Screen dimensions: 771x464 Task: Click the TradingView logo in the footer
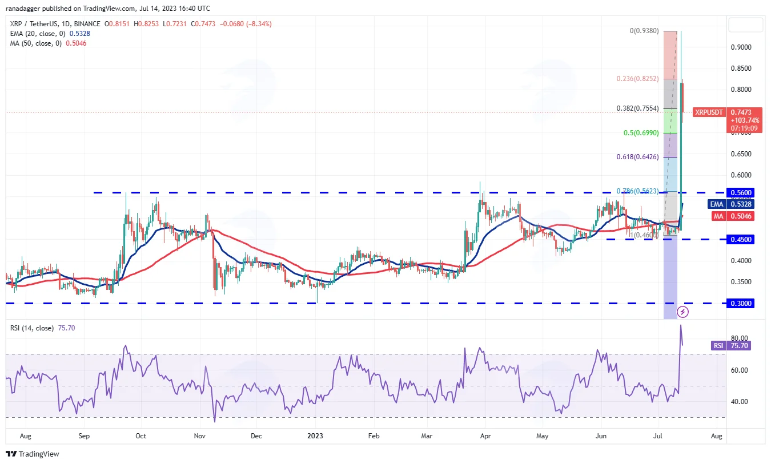[x=33, y=454]
